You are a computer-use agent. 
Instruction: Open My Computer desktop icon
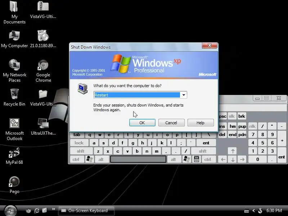[14, 39]
